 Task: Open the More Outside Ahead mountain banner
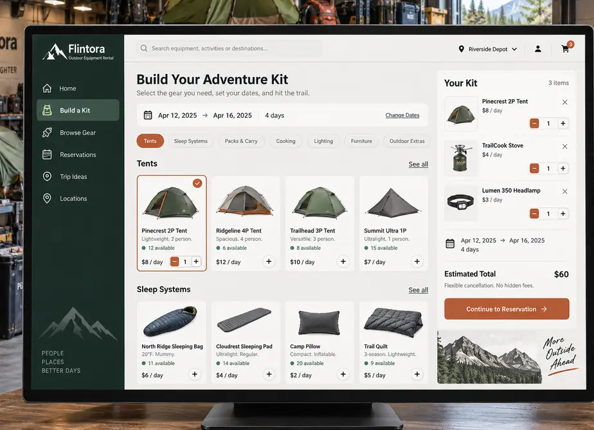pos(509,357)
